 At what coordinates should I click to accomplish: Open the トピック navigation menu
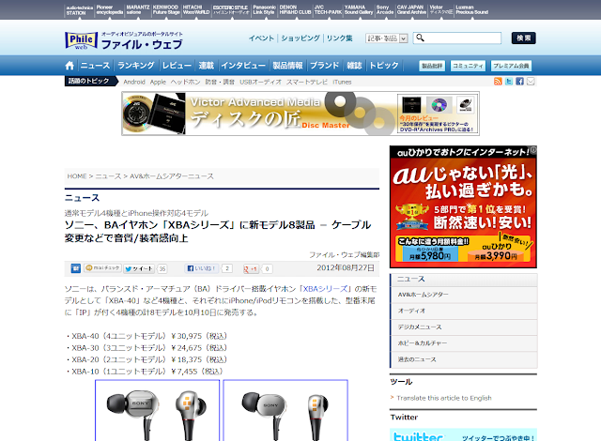pos(384,66)
